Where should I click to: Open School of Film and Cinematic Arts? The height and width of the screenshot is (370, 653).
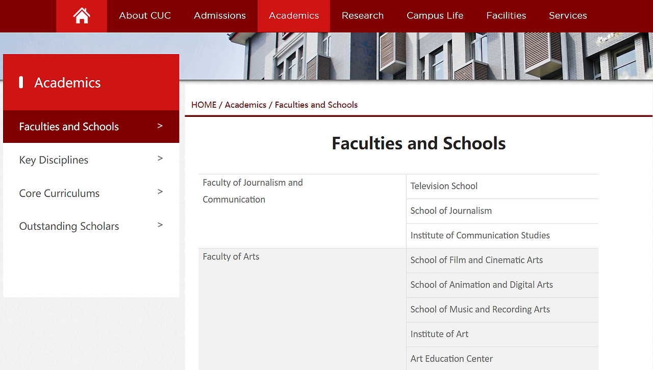tap(476, 260)
